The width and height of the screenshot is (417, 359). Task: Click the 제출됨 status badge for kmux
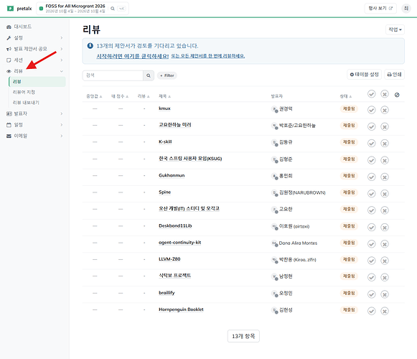coord(349,109)
